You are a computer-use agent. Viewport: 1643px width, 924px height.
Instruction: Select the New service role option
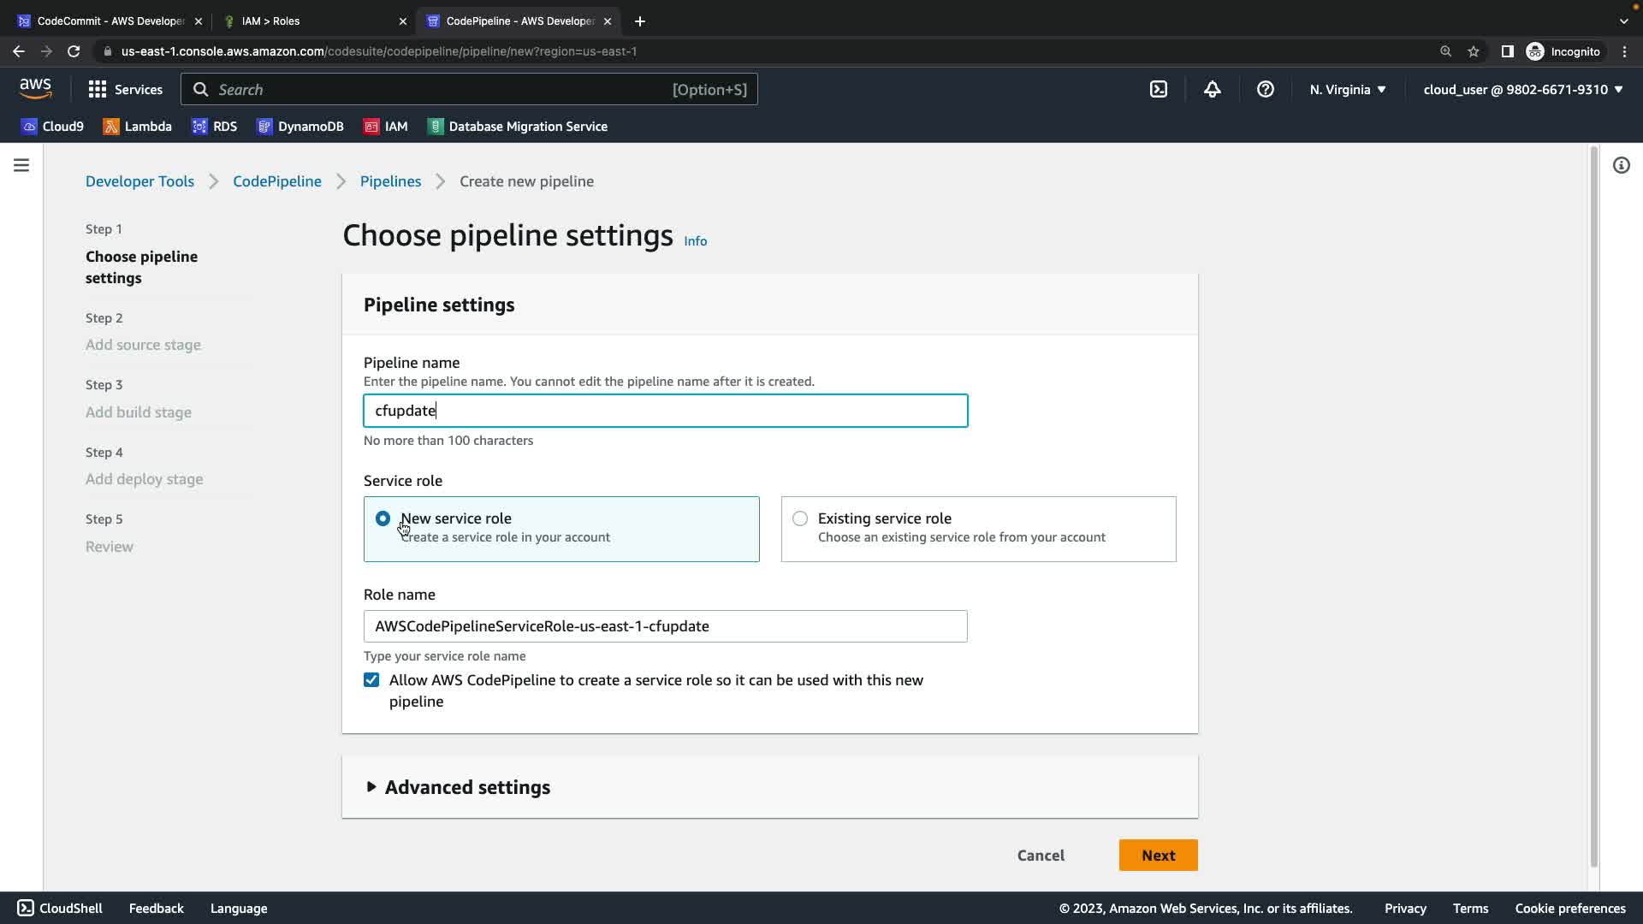pyautogui.click(x=383, y=518)
